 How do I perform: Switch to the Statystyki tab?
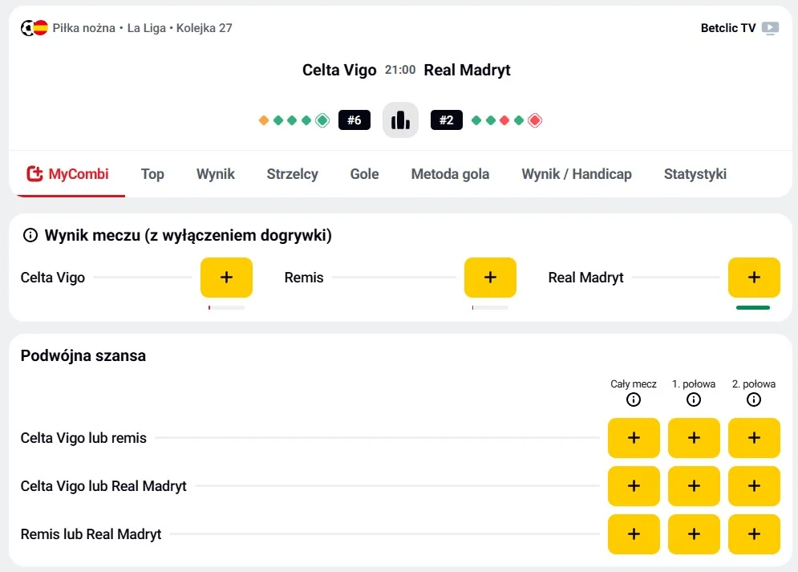[x=695, y=174]
